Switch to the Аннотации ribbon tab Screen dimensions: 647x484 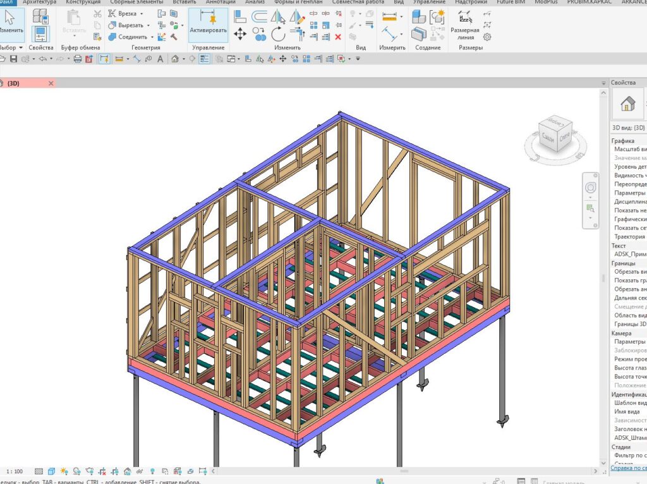point(221,3)
